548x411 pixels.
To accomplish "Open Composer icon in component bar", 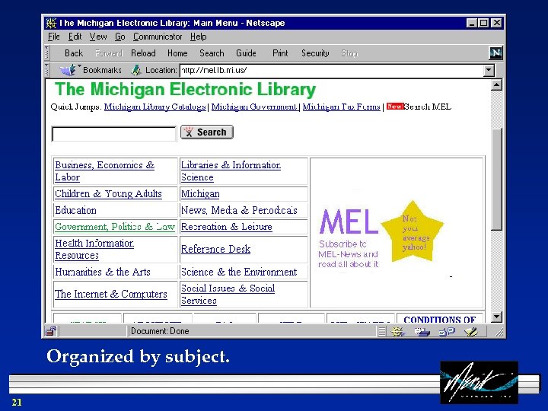I will click(x=471, y=331).
